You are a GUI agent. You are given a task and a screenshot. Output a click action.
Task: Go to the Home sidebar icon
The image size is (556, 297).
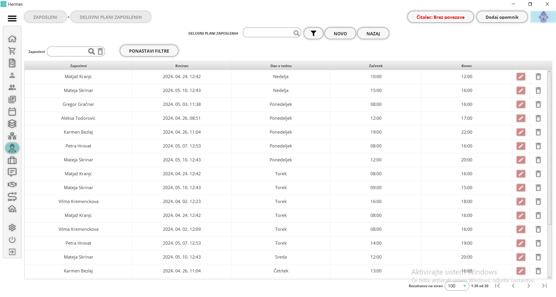coord(12,39)
